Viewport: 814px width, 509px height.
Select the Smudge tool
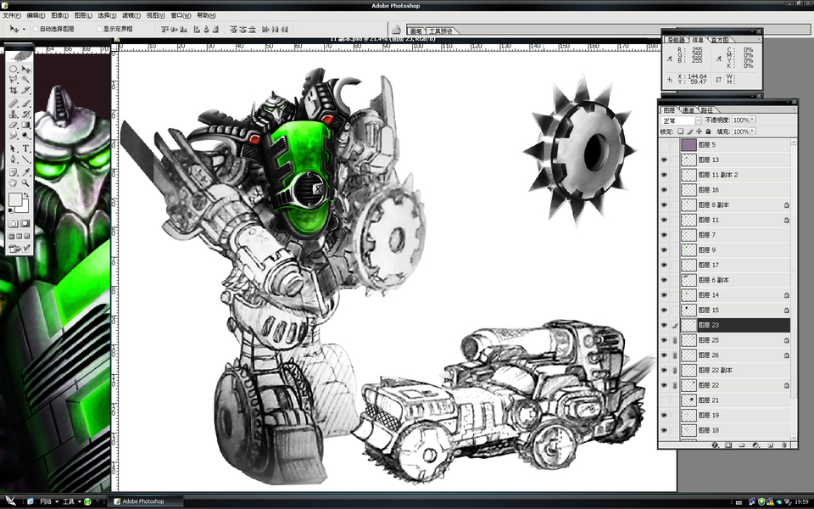click(14, 135)
